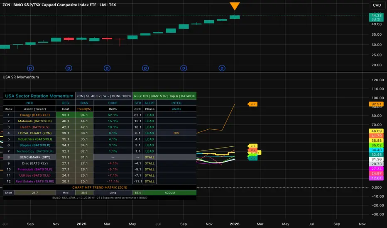Click the September 2024 dividend marker
387x228 pixels.
30,68
